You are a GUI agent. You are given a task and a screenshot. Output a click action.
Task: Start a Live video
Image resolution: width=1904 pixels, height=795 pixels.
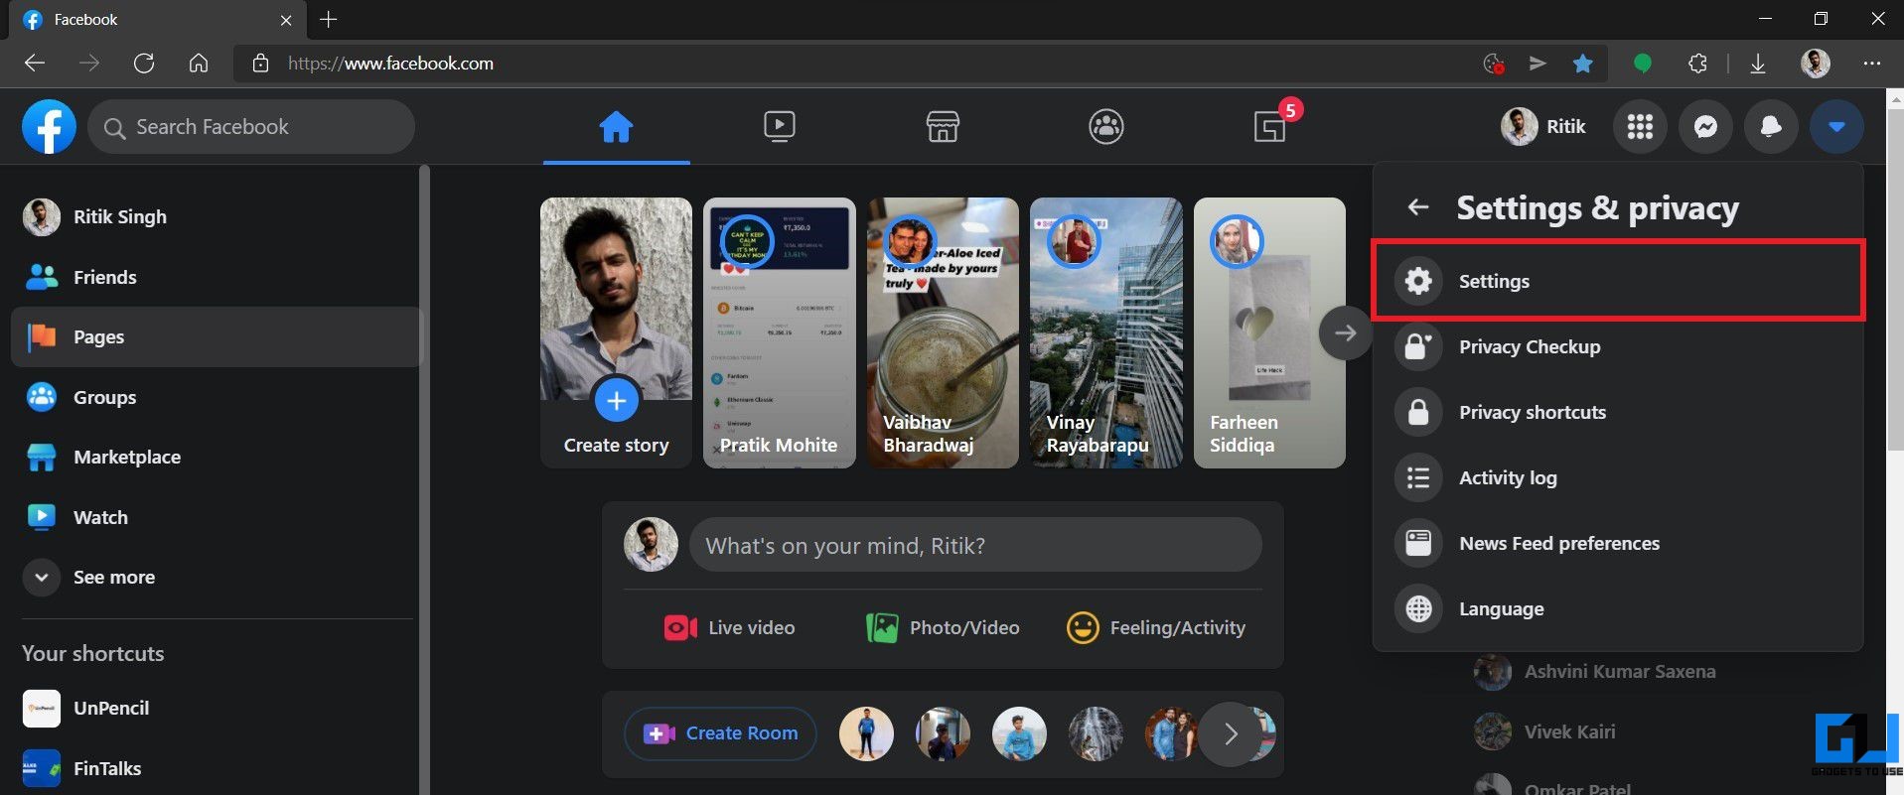729,627
